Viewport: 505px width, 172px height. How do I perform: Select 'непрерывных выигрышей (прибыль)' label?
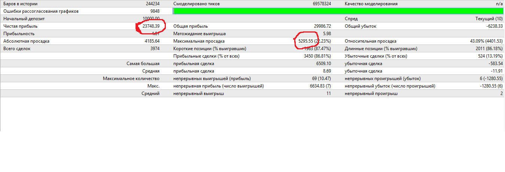212,79
